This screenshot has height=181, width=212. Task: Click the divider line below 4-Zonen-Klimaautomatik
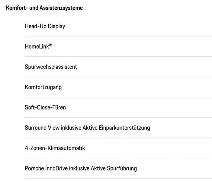pos(118,158)
